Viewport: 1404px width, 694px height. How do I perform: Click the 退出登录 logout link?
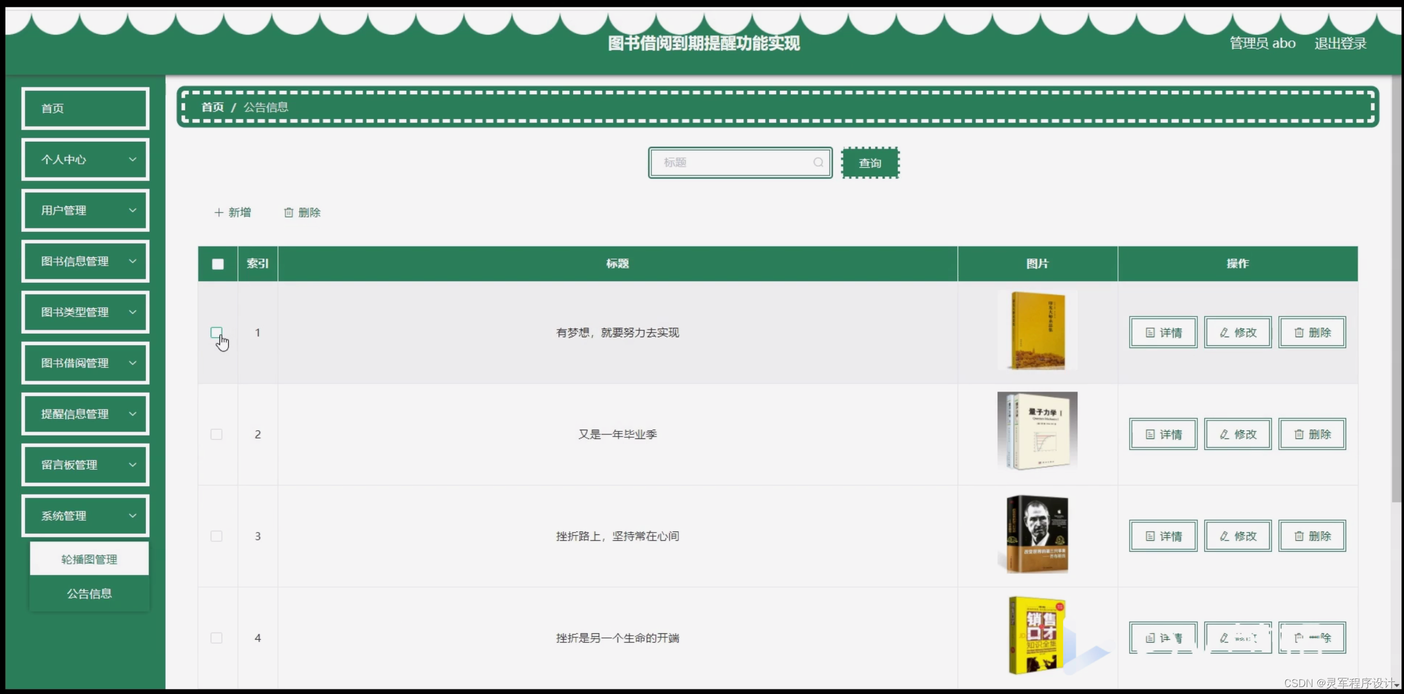1340,43
